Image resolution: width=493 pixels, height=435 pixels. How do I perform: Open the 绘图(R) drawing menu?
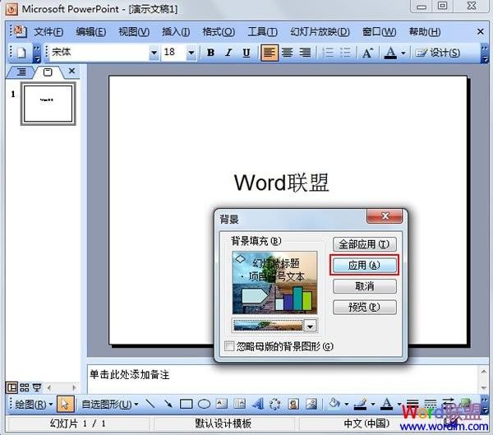tap(34, 404)
